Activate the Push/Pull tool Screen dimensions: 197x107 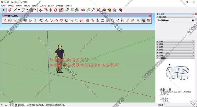click(x=41, y=10)
